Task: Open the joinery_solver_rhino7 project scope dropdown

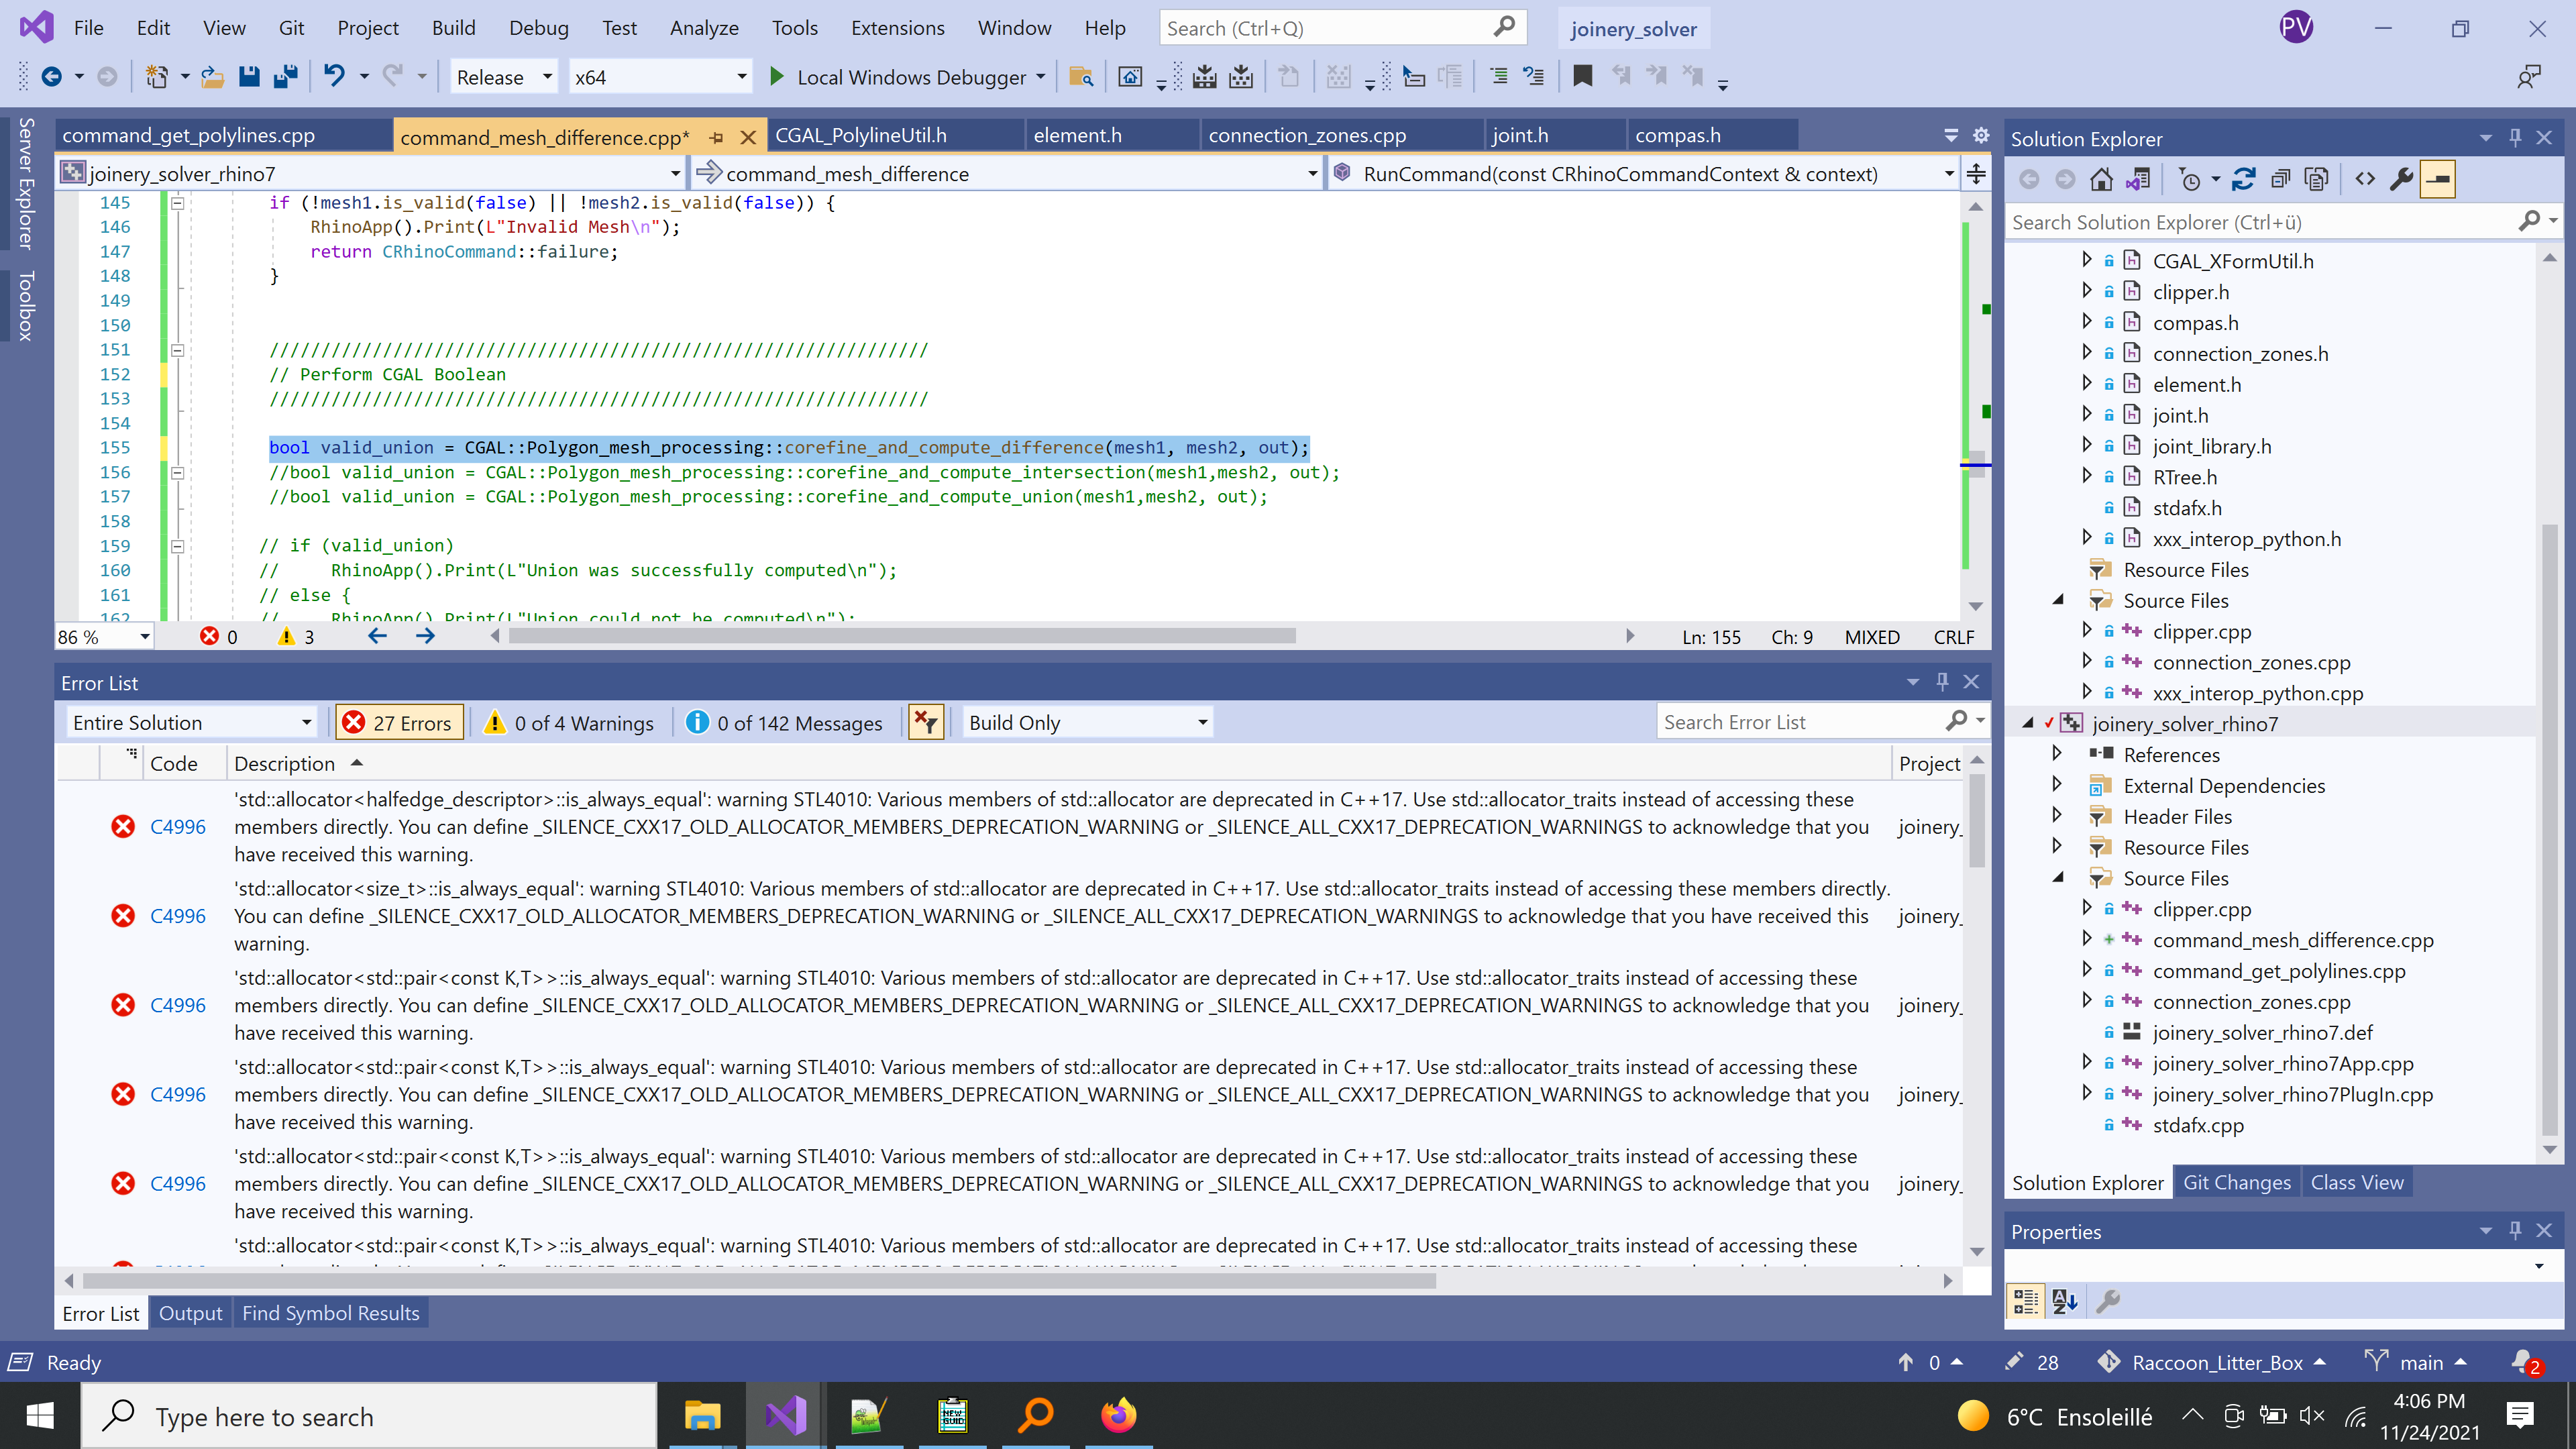Action: click(371, 174)
